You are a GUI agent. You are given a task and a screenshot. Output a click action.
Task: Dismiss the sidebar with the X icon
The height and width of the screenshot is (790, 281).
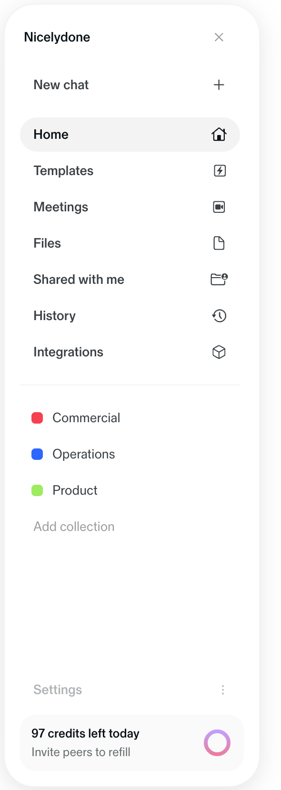(x=219, y=37)
